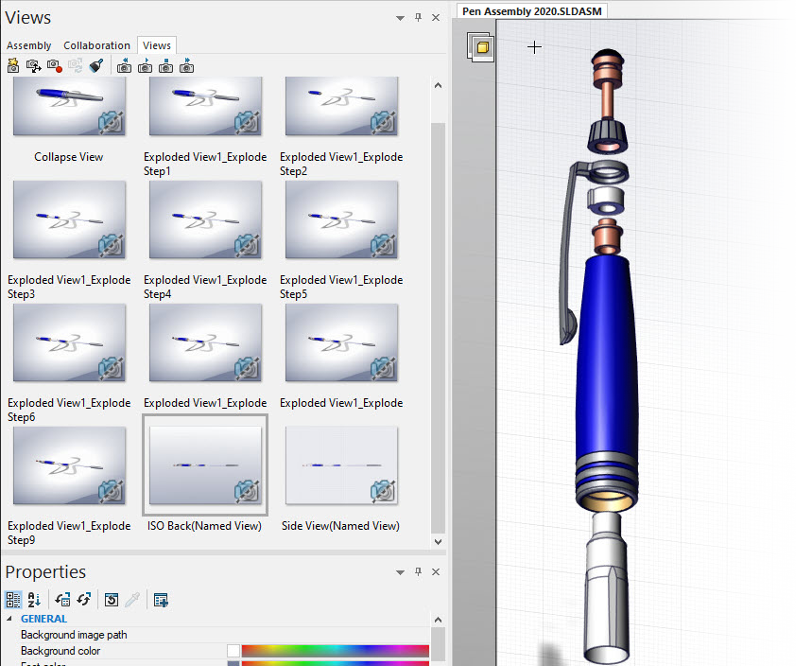Select the Pen Assembly 2020.SLDASM document tab
This screenshot has height=666, width=812.
[x=532, y=11]
